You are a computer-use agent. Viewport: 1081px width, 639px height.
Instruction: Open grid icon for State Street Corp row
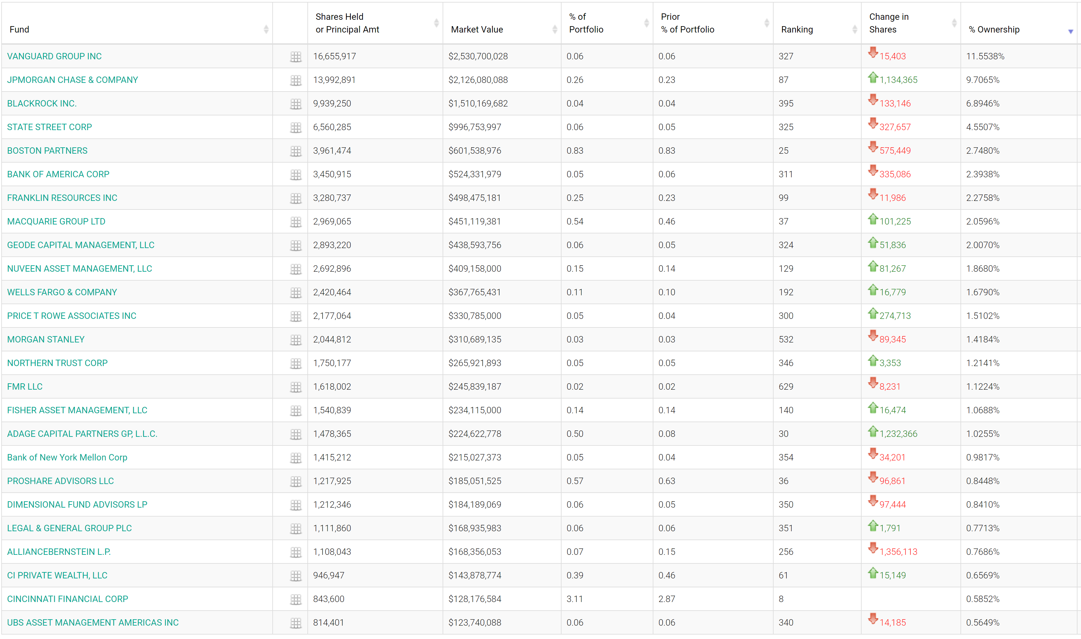pos(296,128)
